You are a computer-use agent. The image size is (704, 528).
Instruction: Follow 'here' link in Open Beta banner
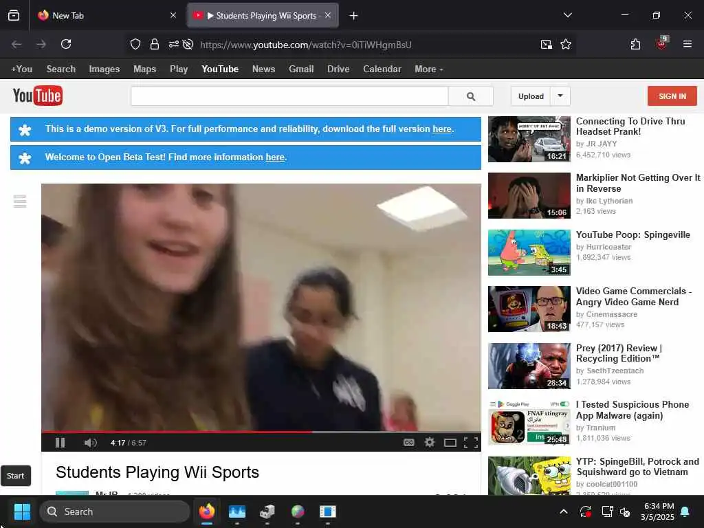275,157
